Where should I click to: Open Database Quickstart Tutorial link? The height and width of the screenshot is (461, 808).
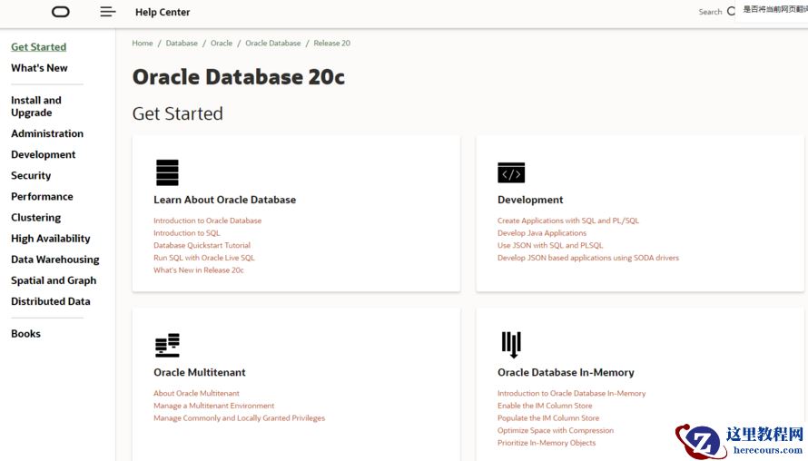click(202, 245)
